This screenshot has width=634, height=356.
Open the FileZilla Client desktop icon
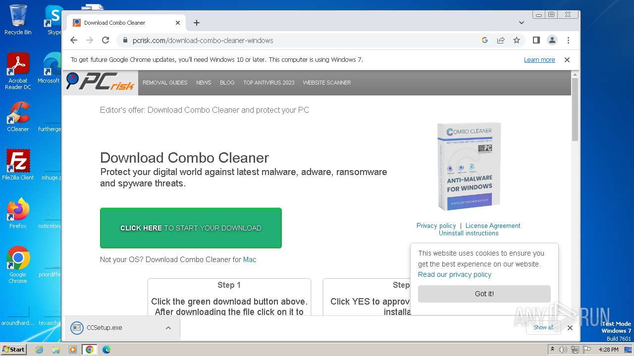pos(18,165)
